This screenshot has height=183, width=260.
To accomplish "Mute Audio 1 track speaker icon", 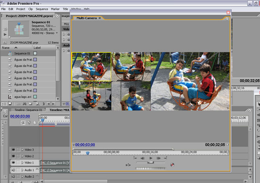I will (x=13, y=170).
